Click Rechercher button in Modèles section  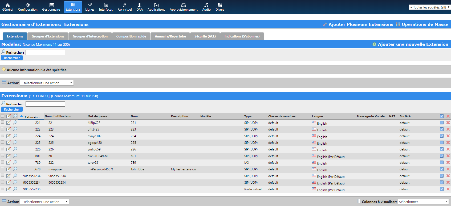12,58
